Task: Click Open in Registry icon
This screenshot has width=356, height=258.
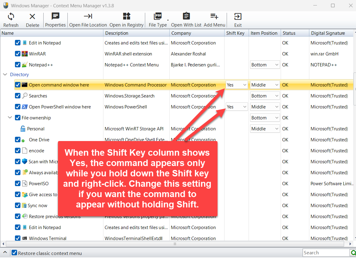Action: (x=127, y=16)
